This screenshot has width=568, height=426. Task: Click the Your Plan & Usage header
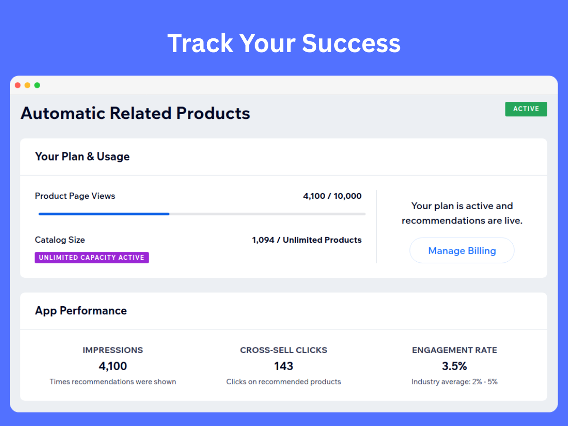click(82, 157)
